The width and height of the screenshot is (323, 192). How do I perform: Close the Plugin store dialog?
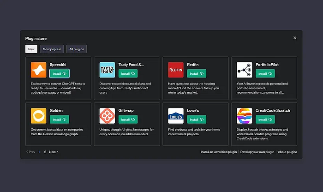(295, 38)
